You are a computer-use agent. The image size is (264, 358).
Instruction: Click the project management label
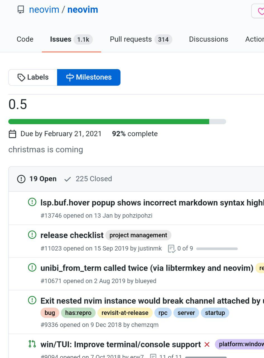pyautogui.click(x=138, y=235)
